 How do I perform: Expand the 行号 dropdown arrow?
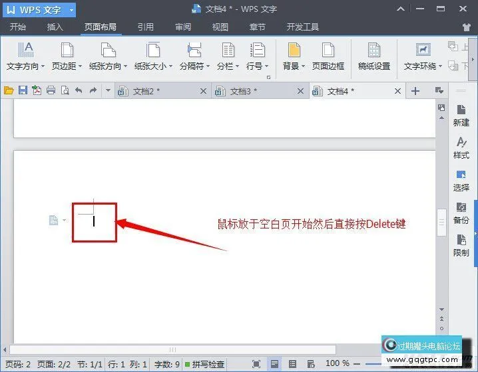[266, 66]
